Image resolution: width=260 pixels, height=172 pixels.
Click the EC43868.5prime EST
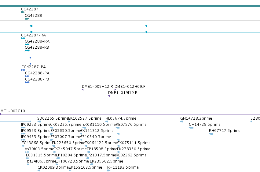[37, 143]
